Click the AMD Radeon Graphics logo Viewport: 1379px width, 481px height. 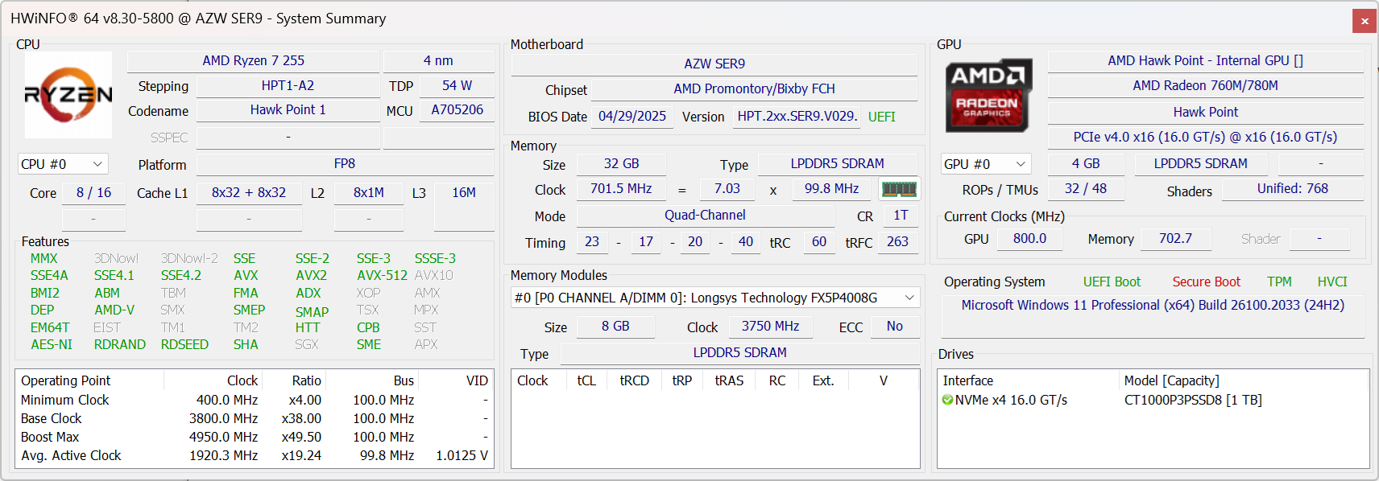[x=988, y=95]
